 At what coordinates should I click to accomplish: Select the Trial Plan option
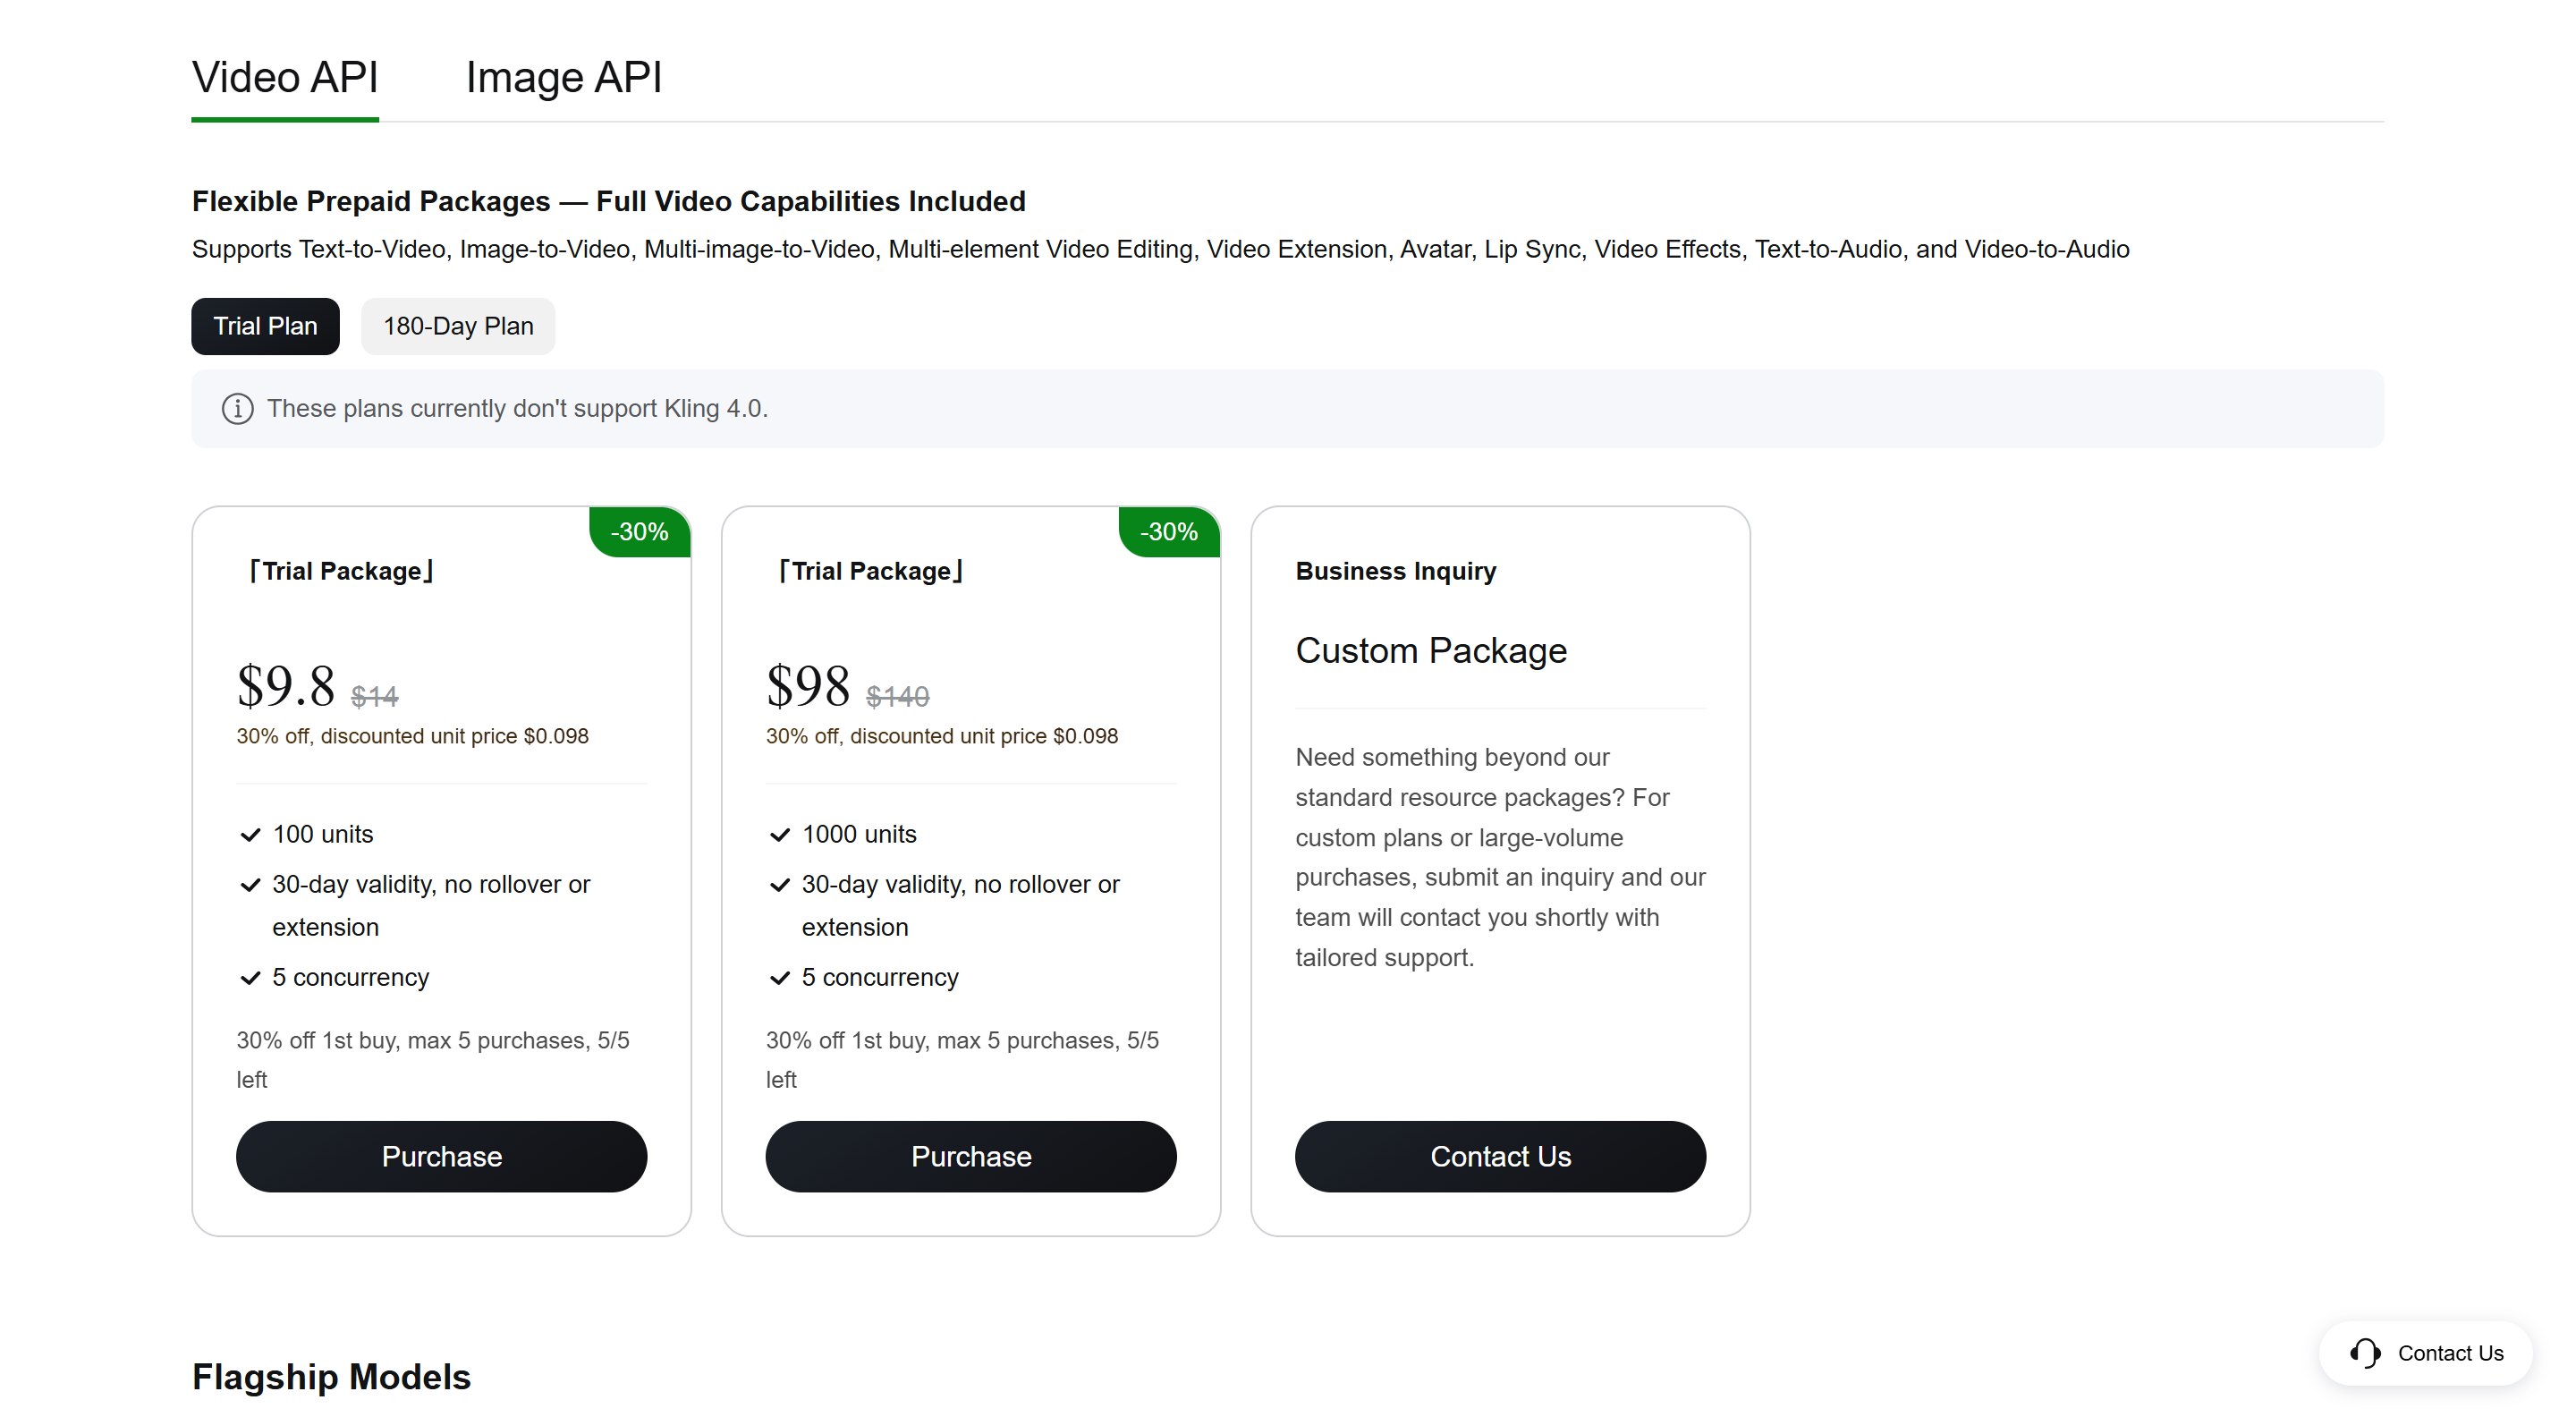[x=265, y=326]
